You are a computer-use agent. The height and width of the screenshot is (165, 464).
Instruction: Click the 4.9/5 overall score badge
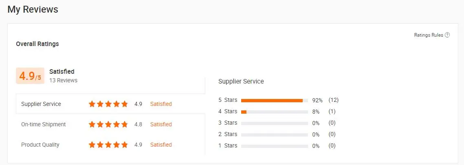(30, 76)
